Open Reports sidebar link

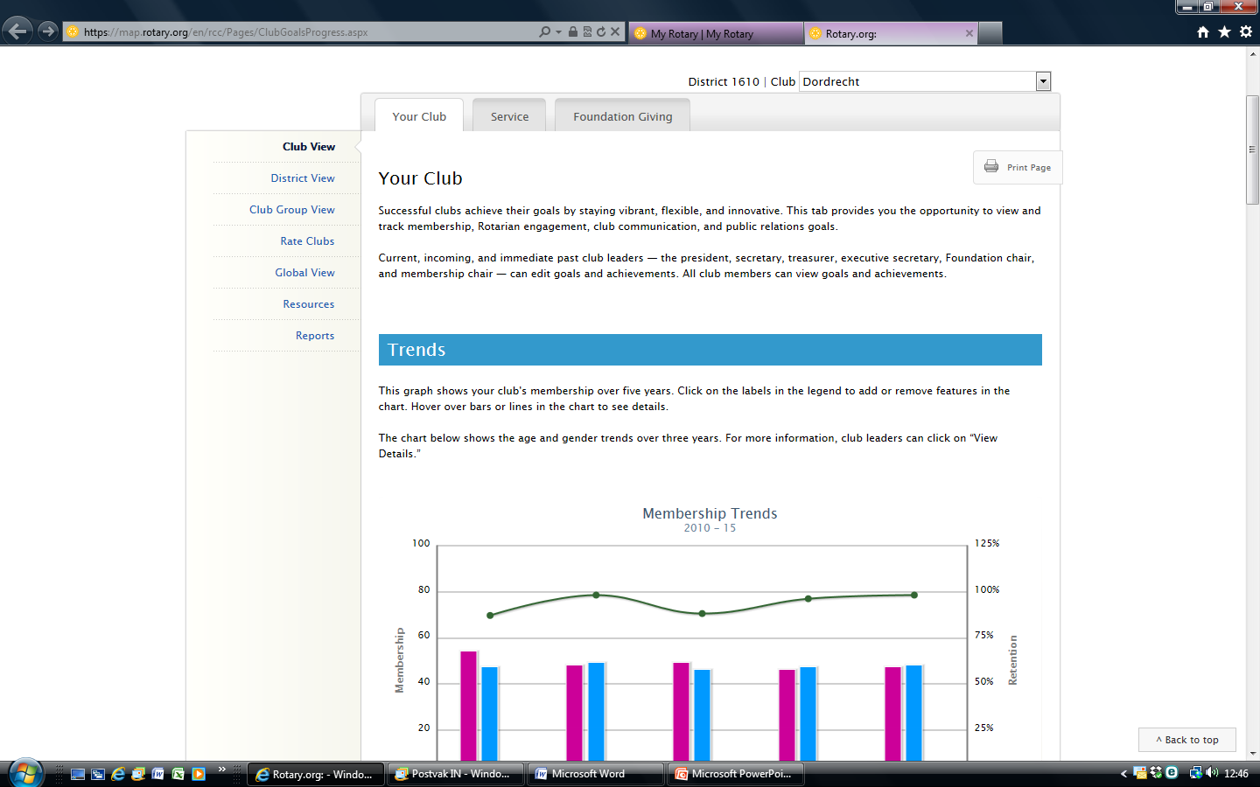pos(315,336)
